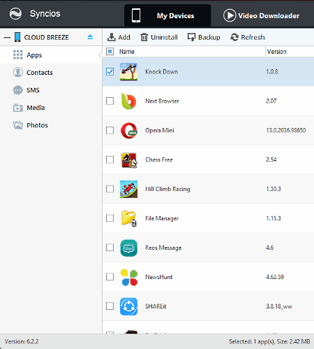
Task: Click the SHAREit app icon
Action: pos(128,306)
